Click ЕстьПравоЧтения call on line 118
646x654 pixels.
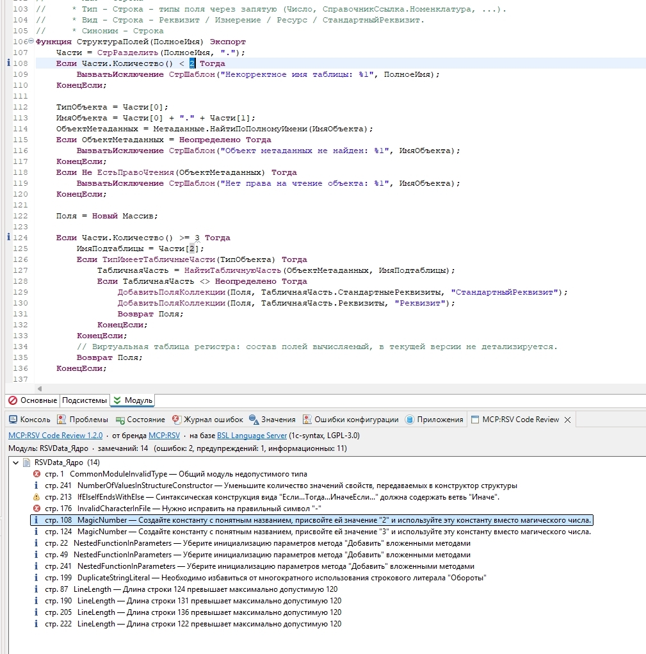pyautogui.click(x=136, y=173)
